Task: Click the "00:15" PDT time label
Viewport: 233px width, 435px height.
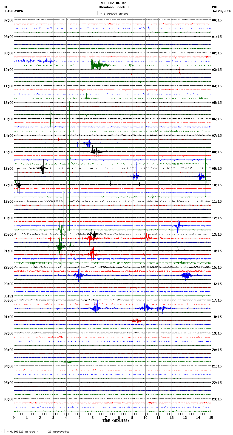Action: (217, 20)
